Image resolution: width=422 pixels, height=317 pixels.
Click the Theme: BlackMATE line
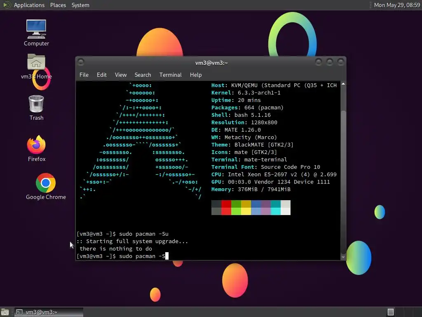(x=253, y=145)
